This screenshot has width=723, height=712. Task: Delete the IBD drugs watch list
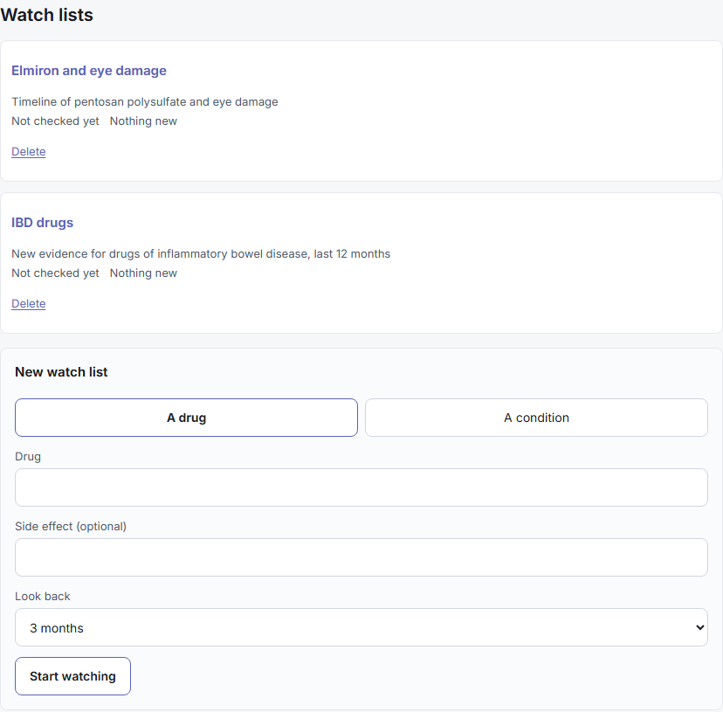pyautogui.click(x=29, y=304)
